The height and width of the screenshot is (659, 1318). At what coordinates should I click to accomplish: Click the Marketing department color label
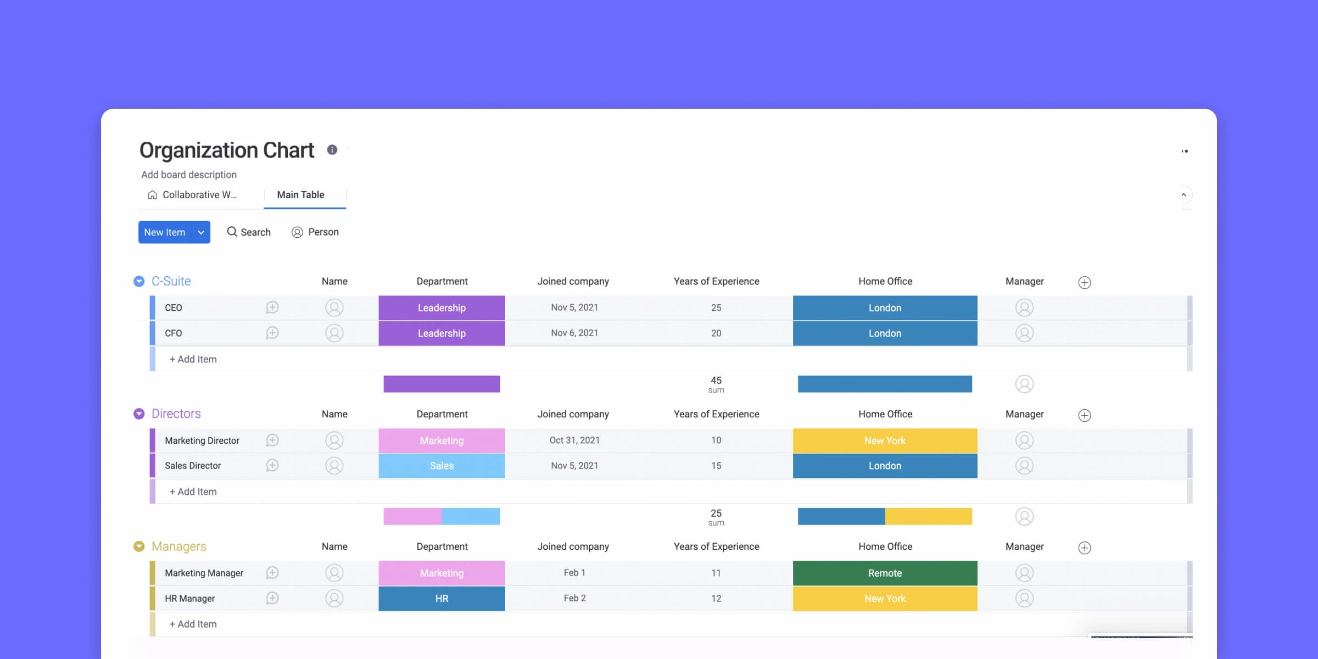click(x=442, y=440)
